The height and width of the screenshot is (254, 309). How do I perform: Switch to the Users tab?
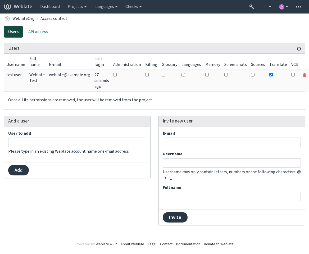[x=13, y=32]
